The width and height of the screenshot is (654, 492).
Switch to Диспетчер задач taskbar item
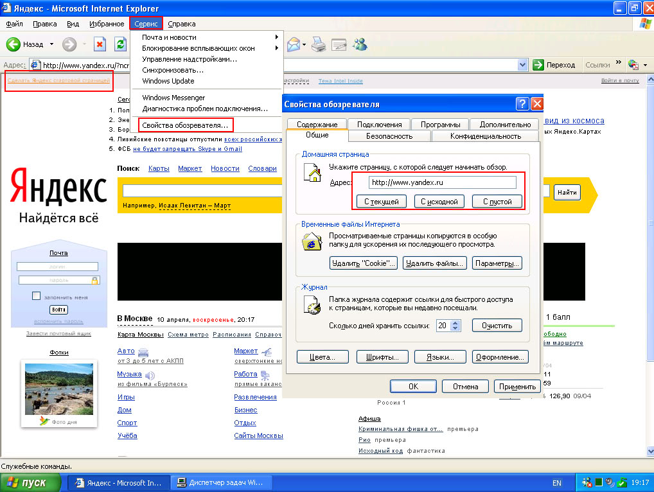pyautogui.click(x=222, y=482)
